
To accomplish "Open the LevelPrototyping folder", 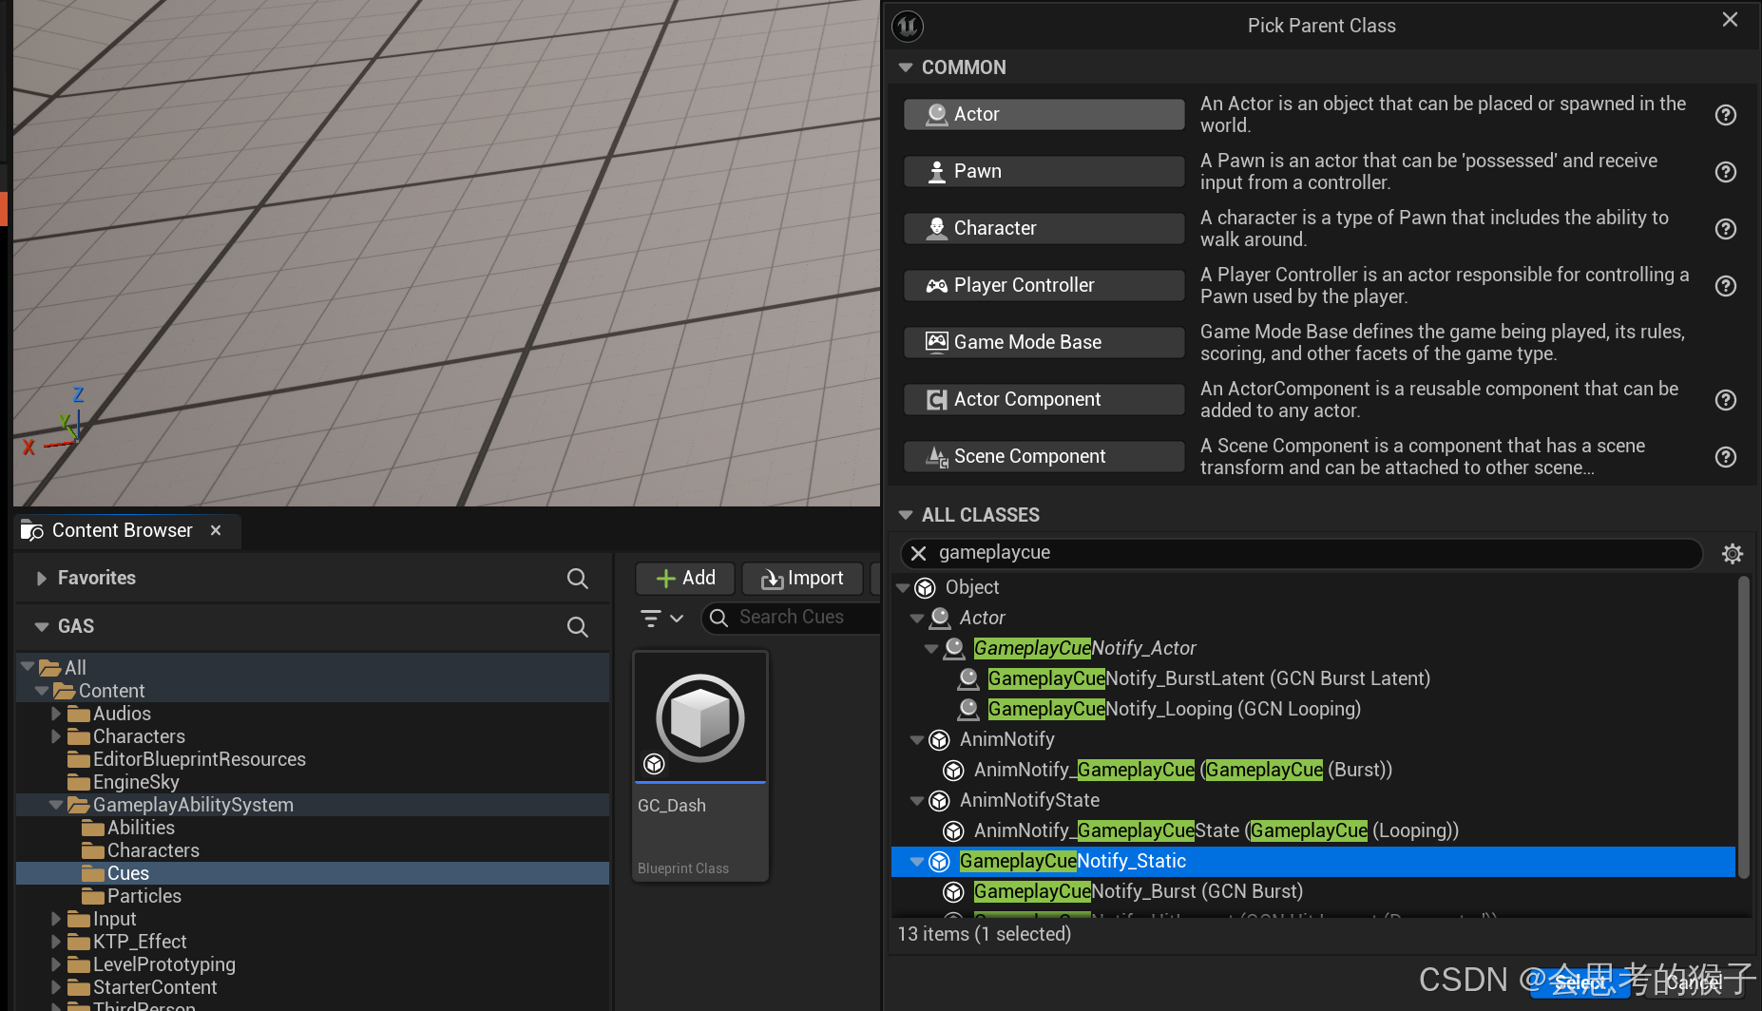I will pos(164,964).
